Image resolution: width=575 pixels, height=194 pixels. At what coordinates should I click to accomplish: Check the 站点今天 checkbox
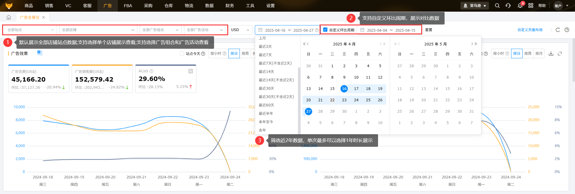click(x=182, y=53)
